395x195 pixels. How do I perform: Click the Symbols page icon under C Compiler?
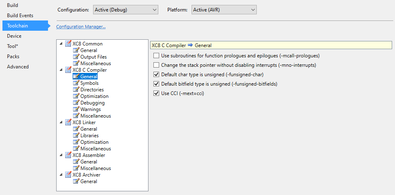tap(76, 83)
